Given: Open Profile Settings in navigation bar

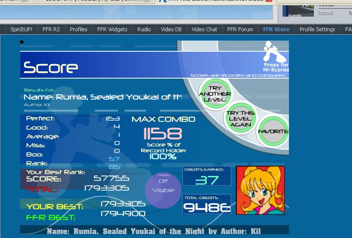Looking at the screenshot, I should (x=317, y=29).
